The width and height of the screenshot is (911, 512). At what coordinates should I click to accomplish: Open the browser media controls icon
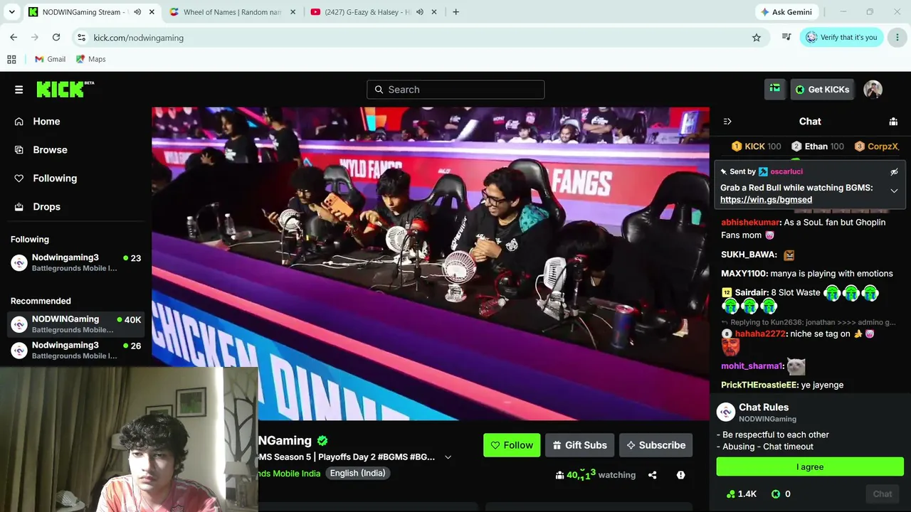click(x=786, y=37)
